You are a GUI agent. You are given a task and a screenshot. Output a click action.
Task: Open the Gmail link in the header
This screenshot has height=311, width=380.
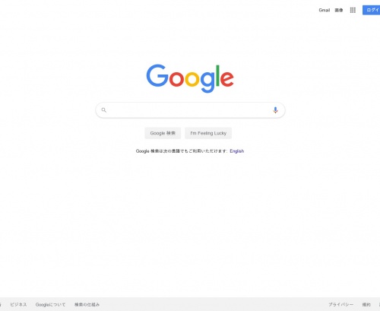[x=325, y=10]
